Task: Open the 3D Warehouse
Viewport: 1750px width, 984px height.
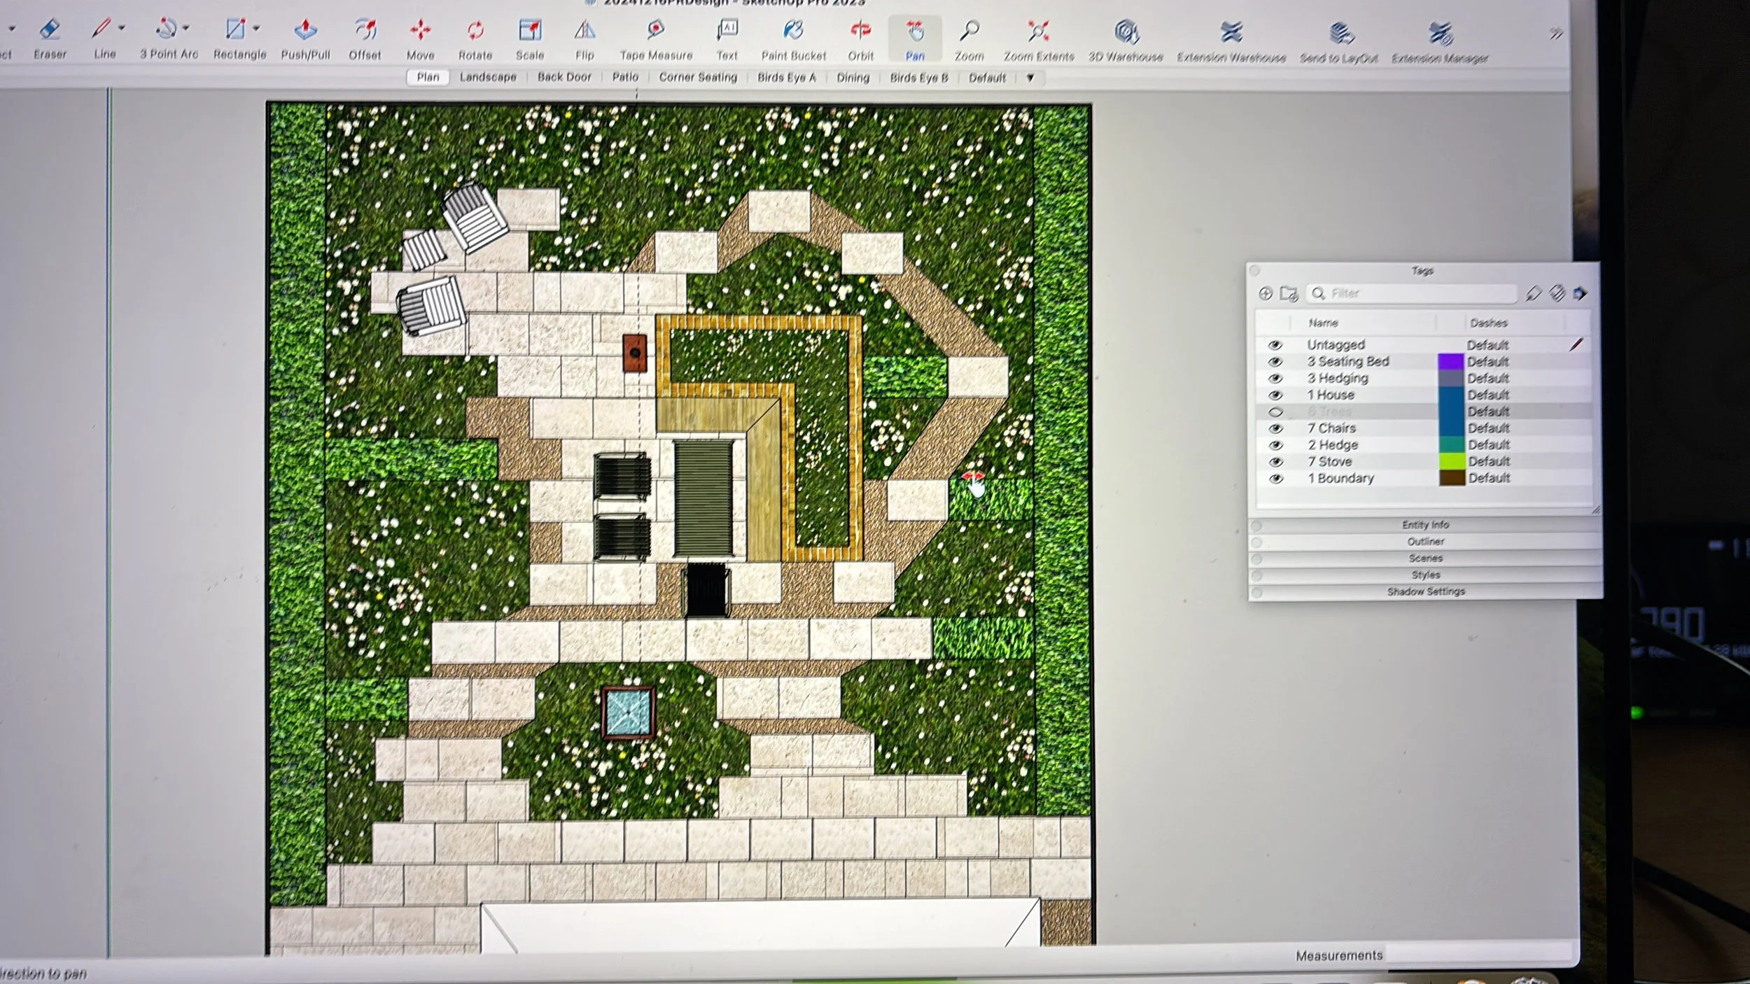Action: click(x=1126, y=32)
